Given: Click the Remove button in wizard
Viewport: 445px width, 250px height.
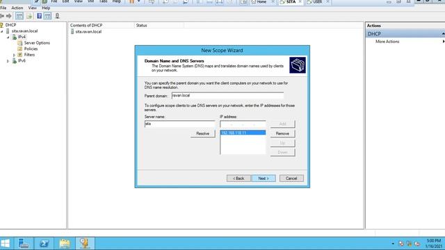Looking at the screenshot, I should coord(282,133).
